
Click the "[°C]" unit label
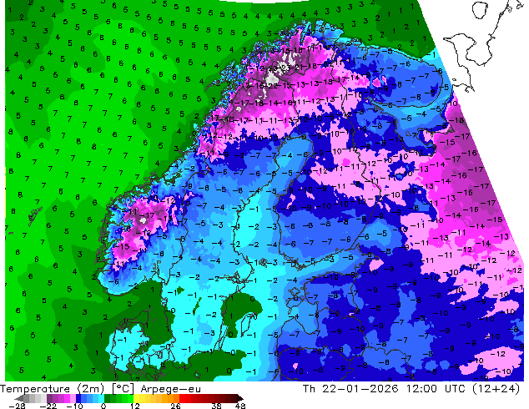(122, 389)
